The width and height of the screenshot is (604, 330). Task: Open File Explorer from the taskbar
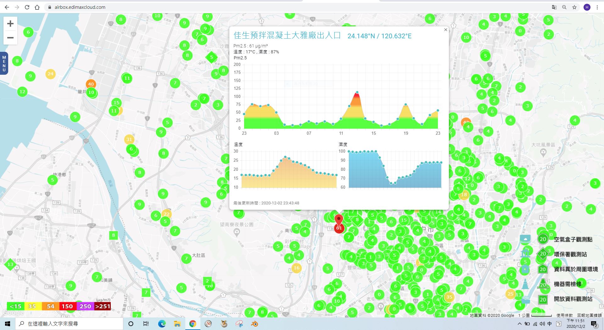click(177, 324)
